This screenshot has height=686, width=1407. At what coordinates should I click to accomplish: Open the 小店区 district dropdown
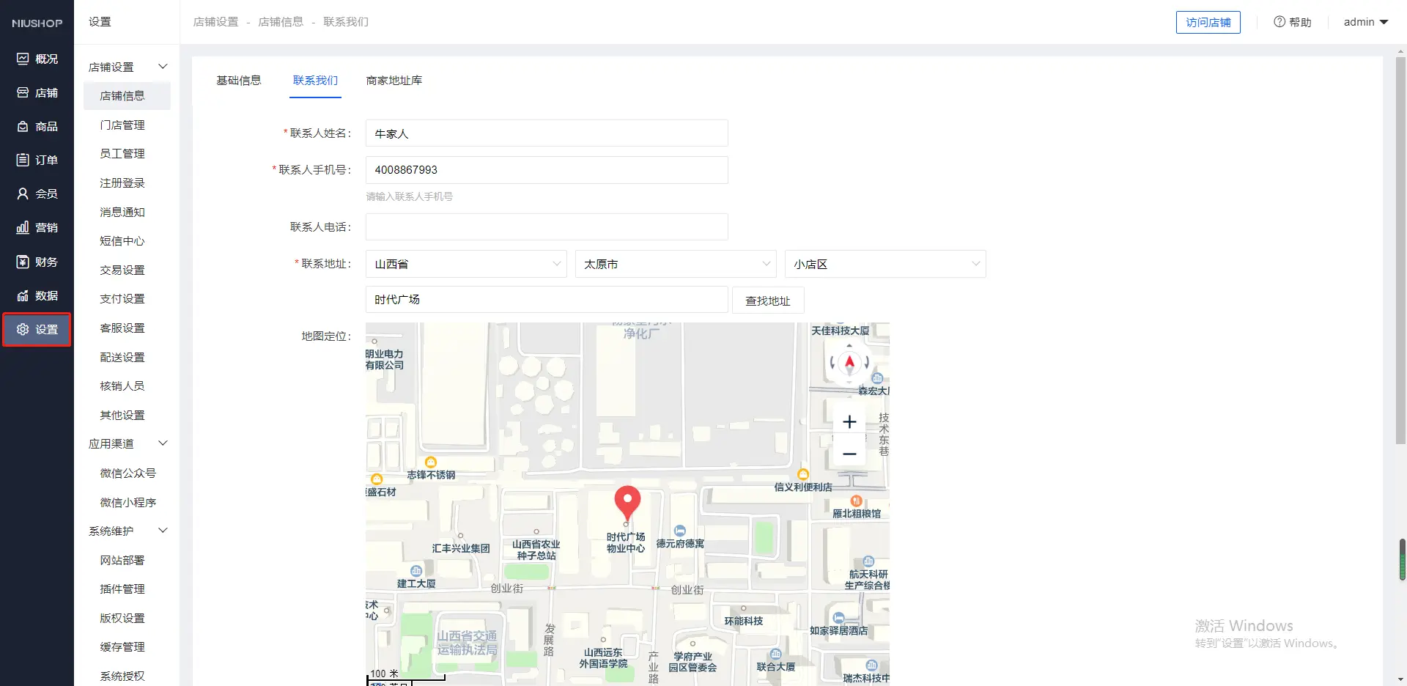(x=885, y=264)
